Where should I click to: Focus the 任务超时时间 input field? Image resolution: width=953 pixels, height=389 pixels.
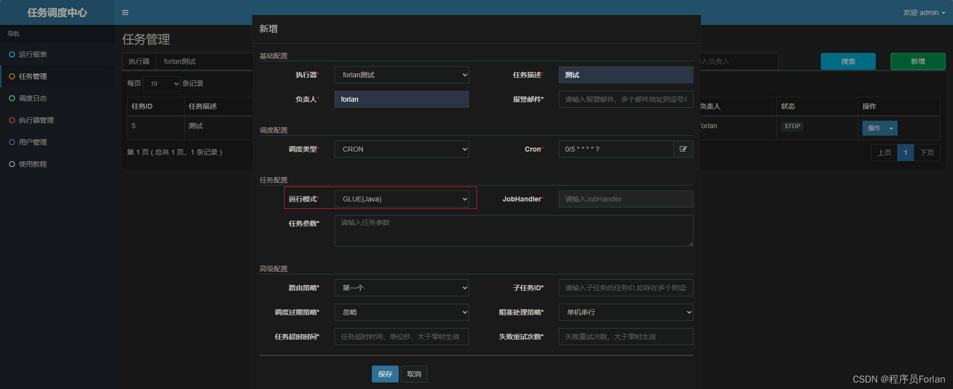[402, 337]
